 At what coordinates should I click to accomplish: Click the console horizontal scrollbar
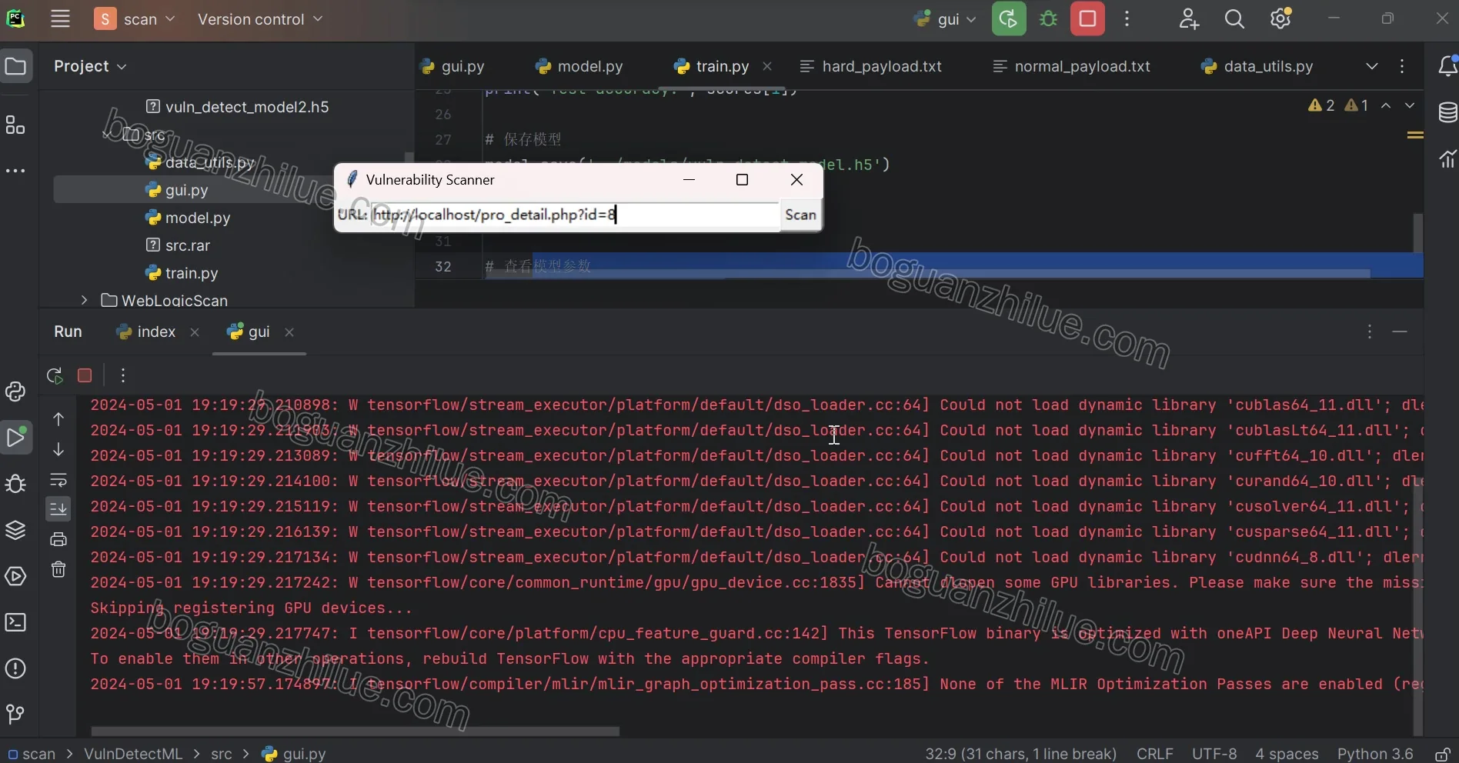355,731
